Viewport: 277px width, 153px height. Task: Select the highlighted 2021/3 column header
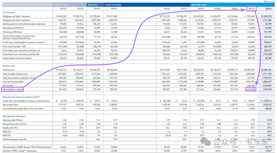[x=251, y=9]
